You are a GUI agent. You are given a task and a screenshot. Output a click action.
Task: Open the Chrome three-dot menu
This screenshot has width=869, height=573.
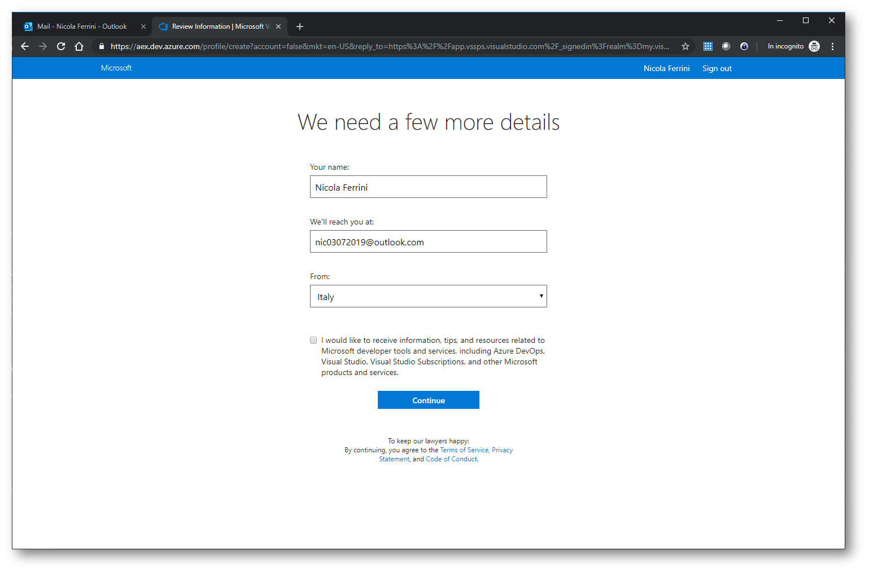(832, 46)
